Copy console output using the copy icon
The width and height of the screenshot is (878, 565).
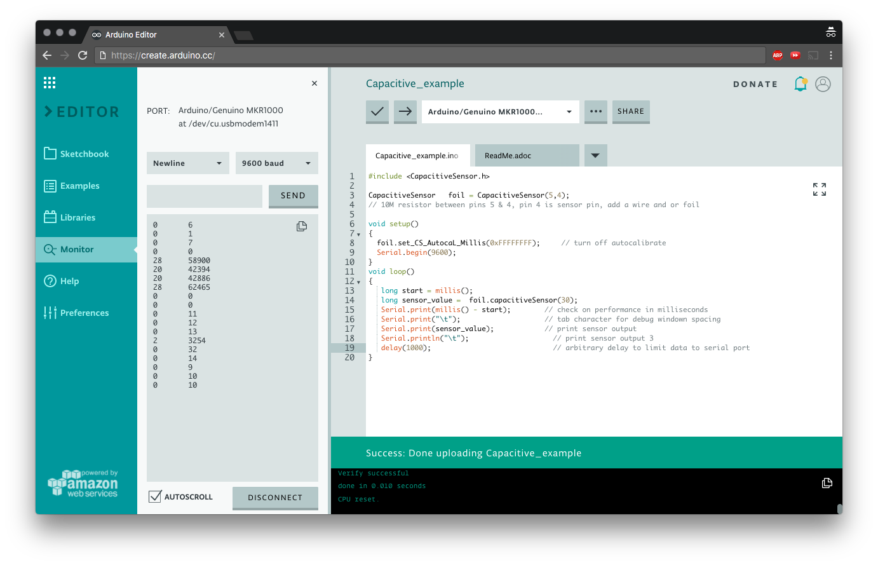coord(827,483)
